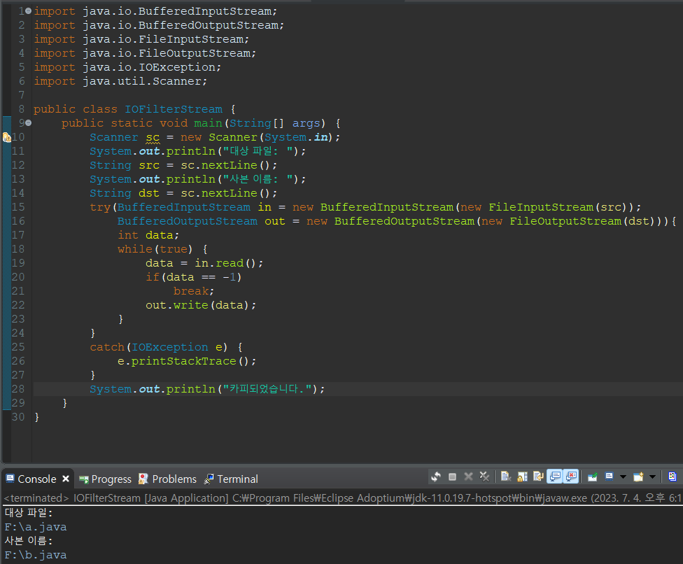683x564 pixels.
Task: Click Remove All Terminated Launches double-X icon
Action: click(x=484, y=477)
